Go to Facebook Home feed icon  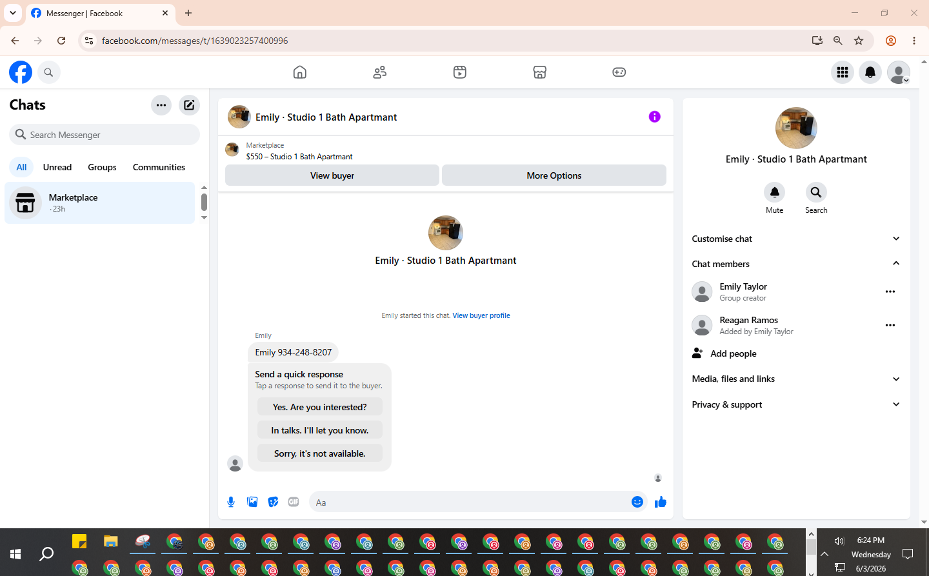click(300, 72)
